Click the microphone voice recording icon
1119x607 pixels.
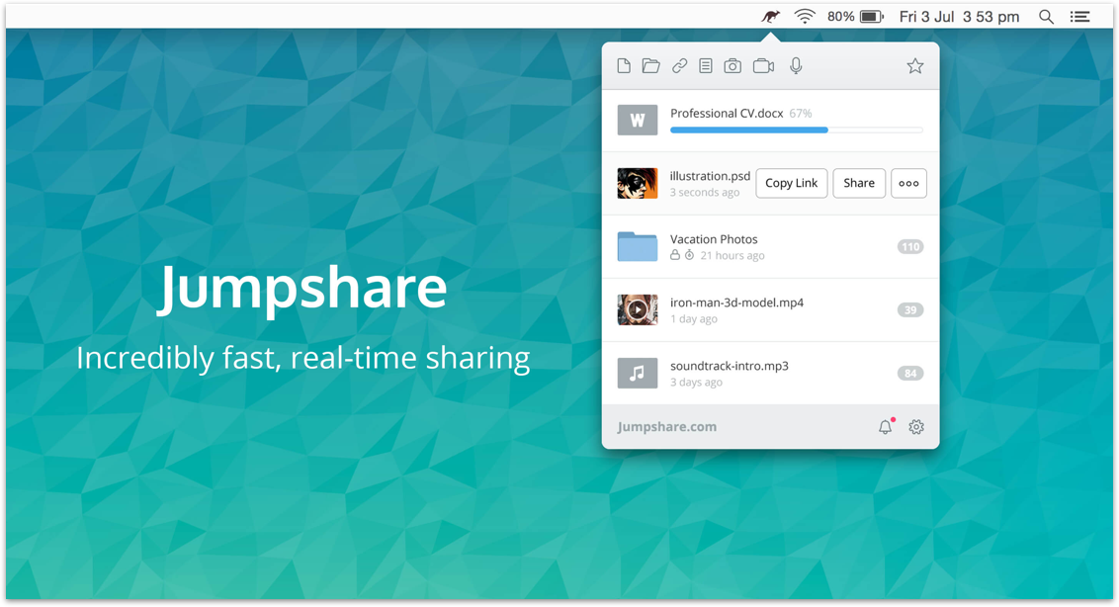(x=796, y=66)
